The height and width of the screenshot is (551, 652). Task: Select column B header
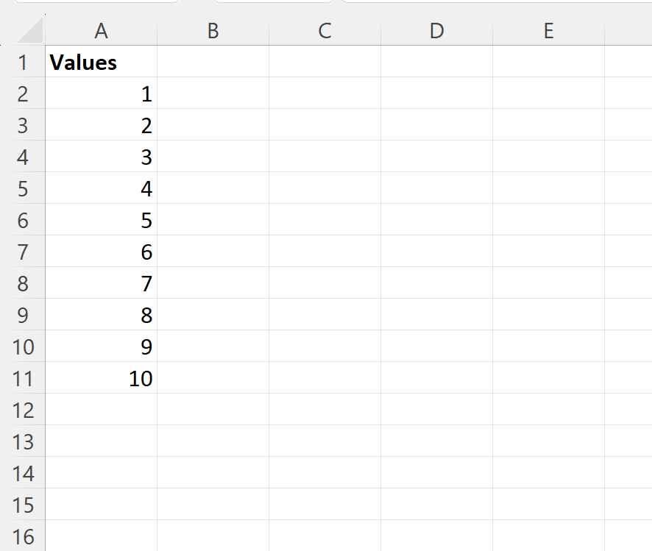coord(213,31)
